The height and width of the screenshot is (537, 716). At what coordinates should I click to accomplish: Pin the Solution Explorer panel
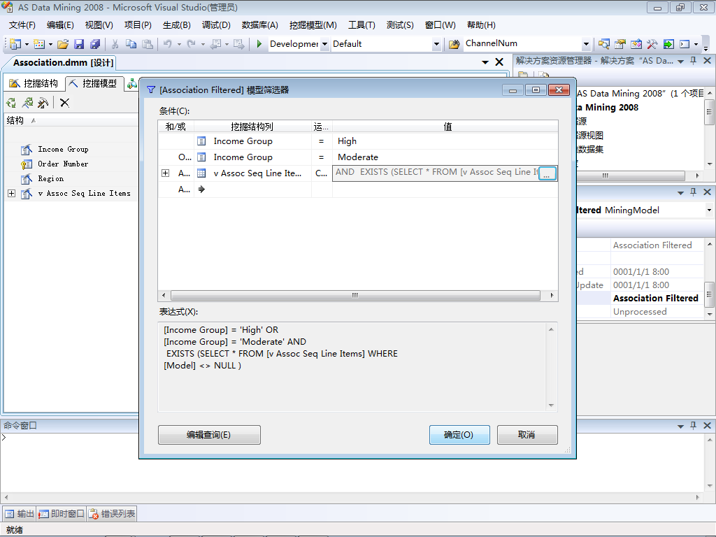pos(693,60)
